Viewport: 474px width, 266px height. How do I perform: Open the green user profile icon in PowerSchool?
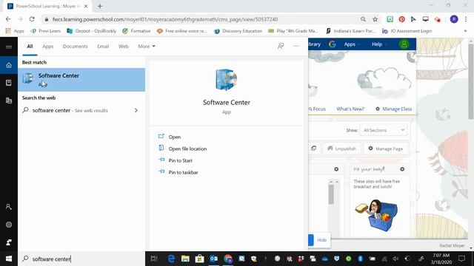404,44
